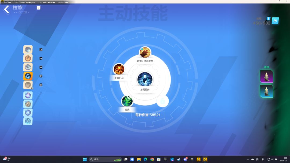
Task: Click the mouse button keybind badge
Action: (41, 50)
